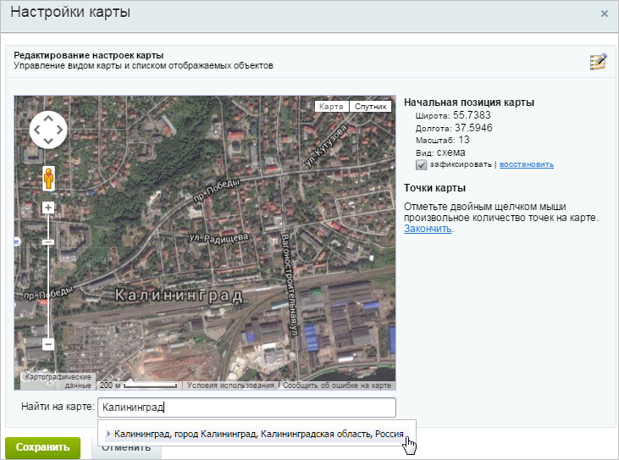
Task: Click the "Найти на карте" search field
Action: point(246,407)
